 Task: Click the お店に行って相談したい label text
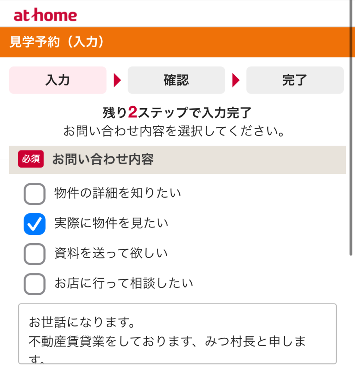coord(124,283)
